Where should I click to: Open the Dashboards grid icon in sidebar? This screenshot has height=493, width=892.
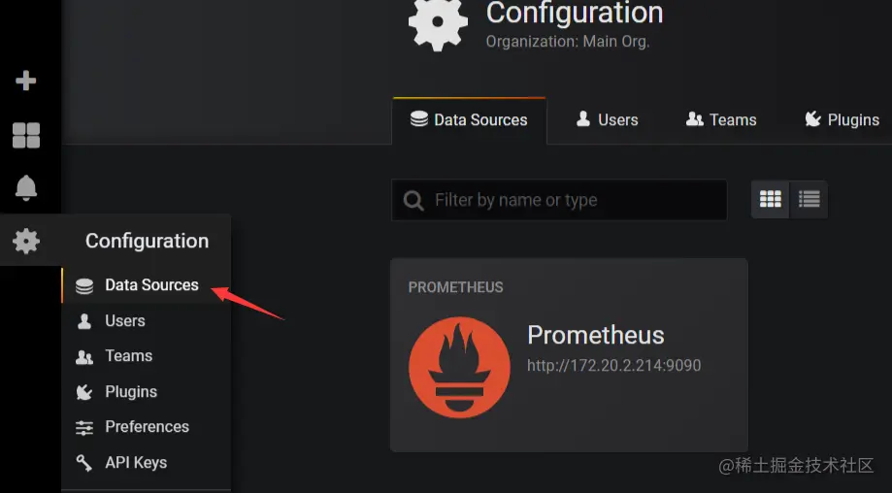coord(26,135)
